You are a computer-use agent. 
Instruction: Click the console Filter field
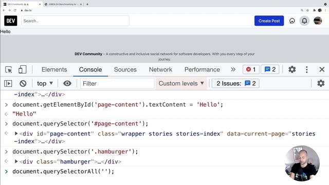coord(117,83)
